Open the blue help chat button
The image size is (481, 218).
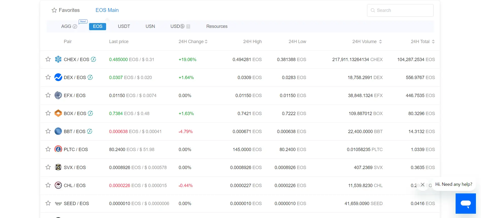[x=466, y=203]
